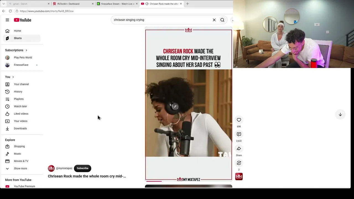Mute the audio on the YouTube tab
Image resolution: width=354 pixels, height=199 pixels.
pos(147,4)
